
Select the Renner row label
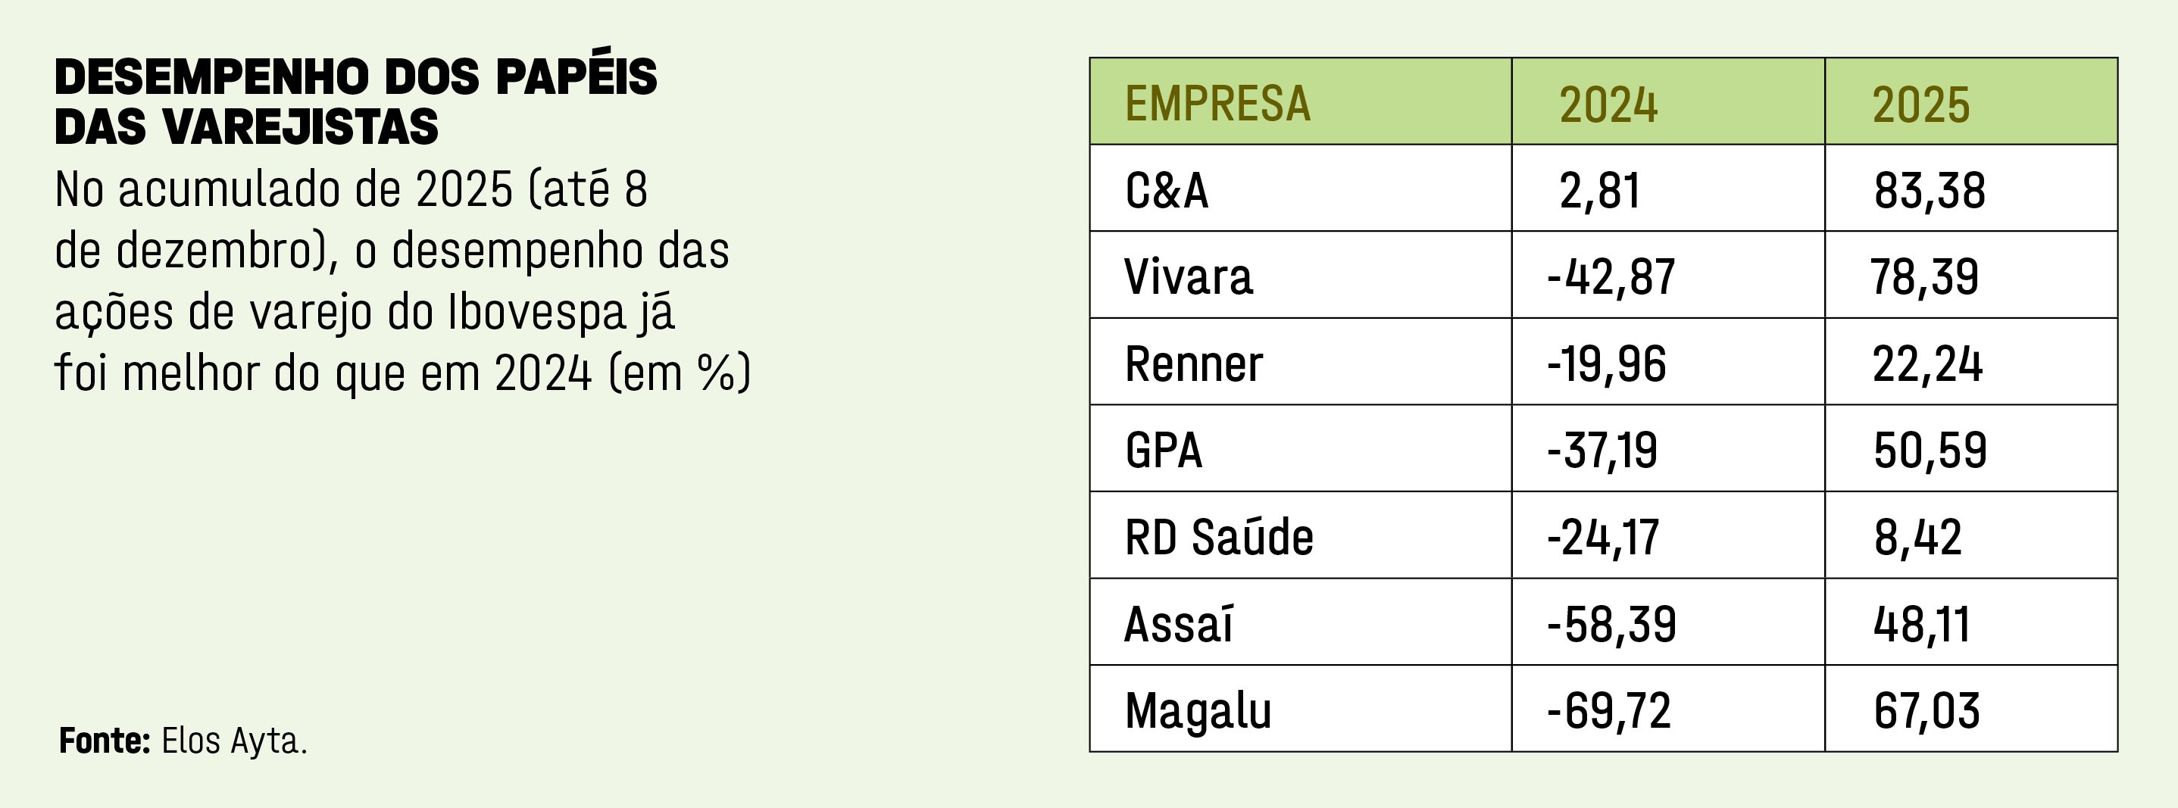coord(1193,364)
